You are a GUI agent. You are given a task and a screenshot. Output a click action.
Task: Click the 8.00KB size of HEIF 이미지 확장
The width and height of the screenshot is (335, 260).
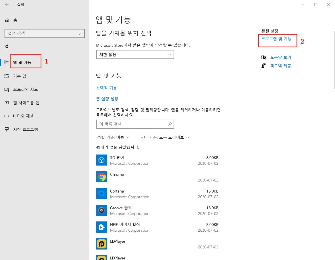point(212,225)
